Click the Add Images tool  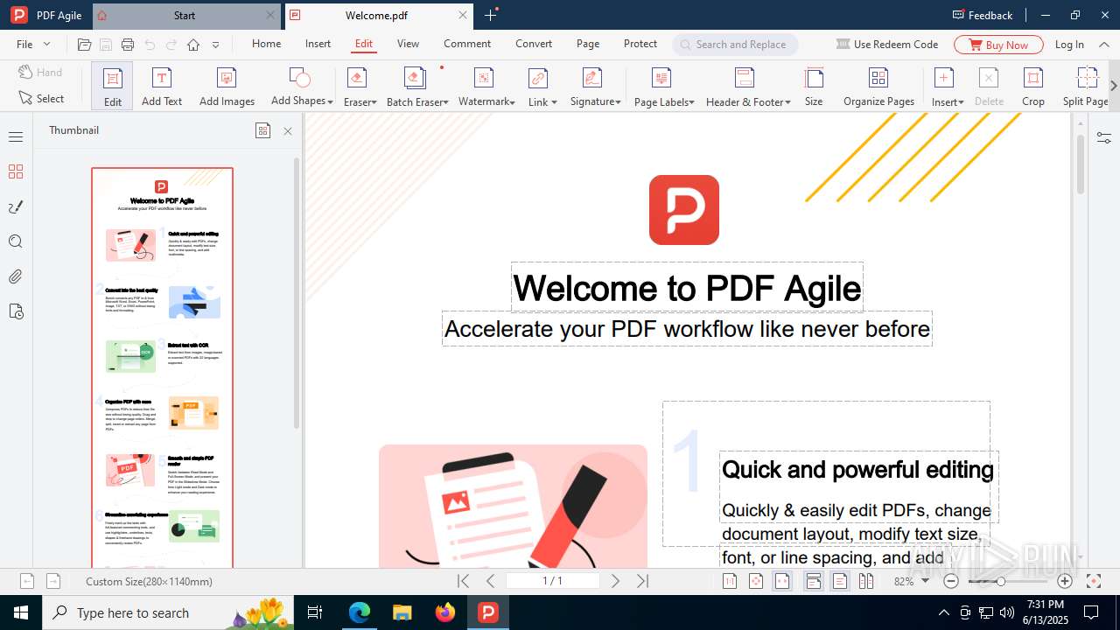227,86
